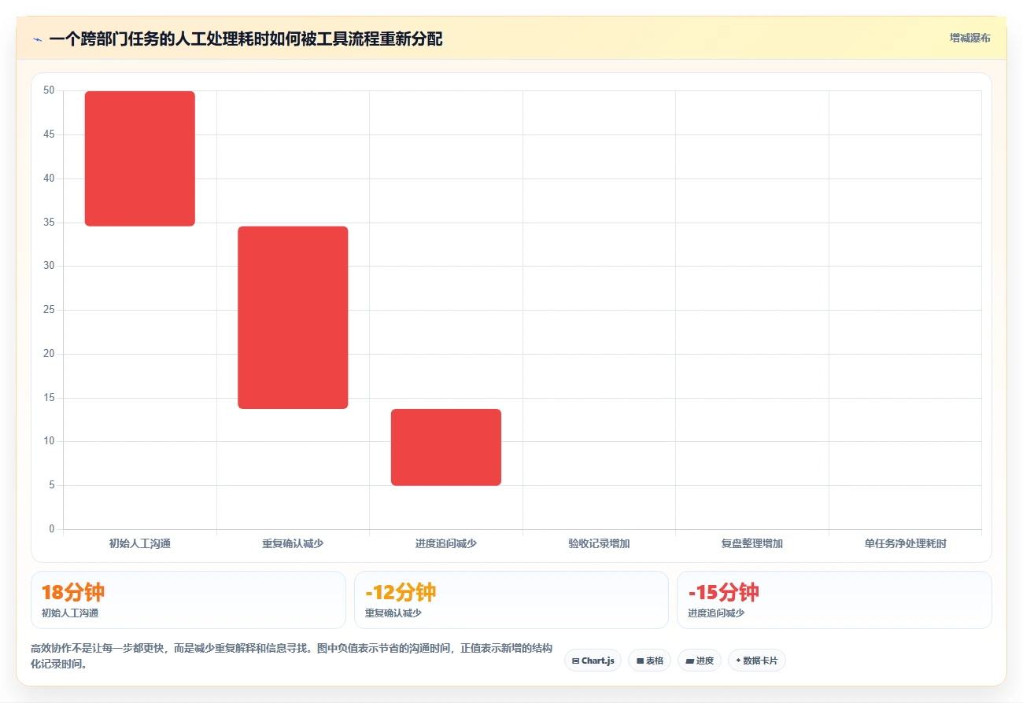The height and width of the screenshot is (703, 1023).
Task: Open the -15分钟 data card
Action: pos(834,600)
